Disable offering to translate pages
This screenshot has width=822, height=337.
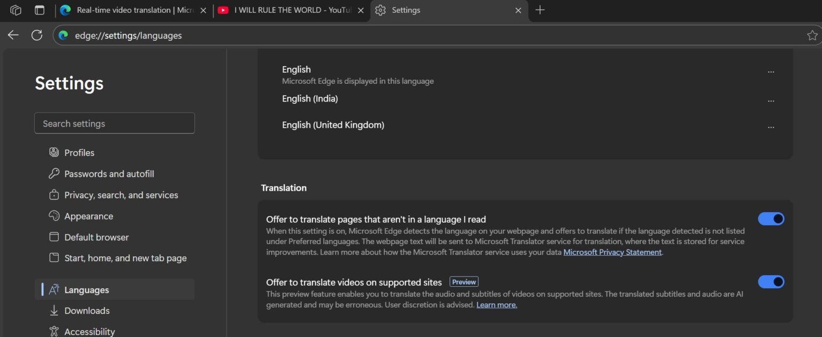click(x=771, y=218)
